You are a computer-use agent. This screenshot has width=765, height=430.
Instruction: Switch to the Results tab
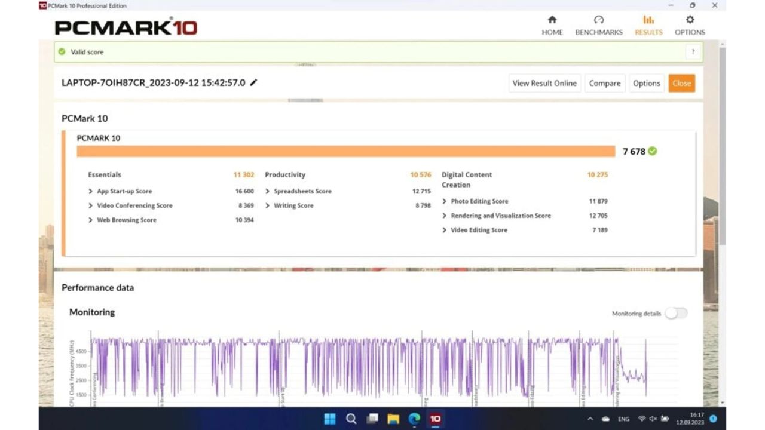click(x=648, y=25)
